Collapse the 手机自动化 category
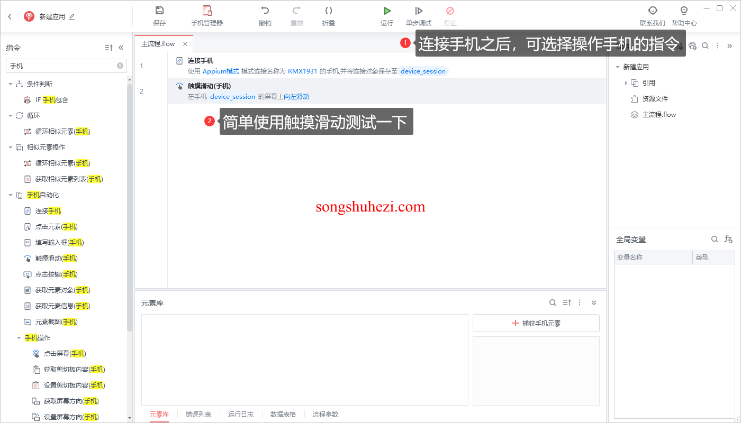Screen dimensions: 741x423 [x=10, y=195]
